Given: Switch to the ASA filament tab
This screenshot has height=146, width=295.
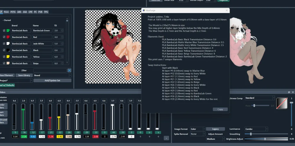Looking at the screenshot, I should tap(25, 12).
